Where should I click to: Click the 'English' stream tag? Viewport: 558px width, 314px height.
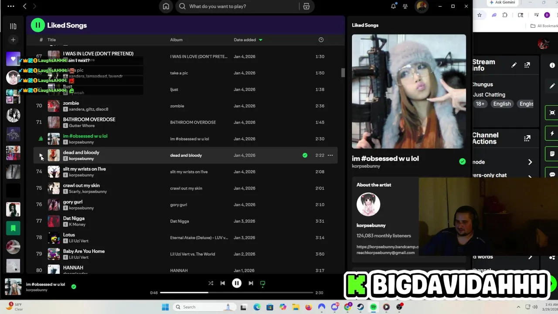pos(502,104)
